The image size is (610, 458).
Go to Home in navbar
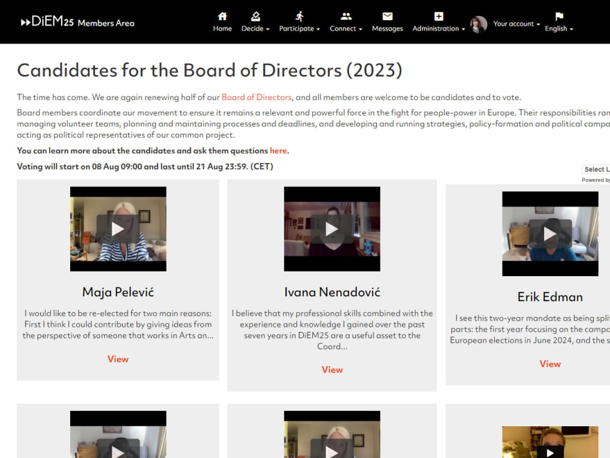(x=222, y=29)
